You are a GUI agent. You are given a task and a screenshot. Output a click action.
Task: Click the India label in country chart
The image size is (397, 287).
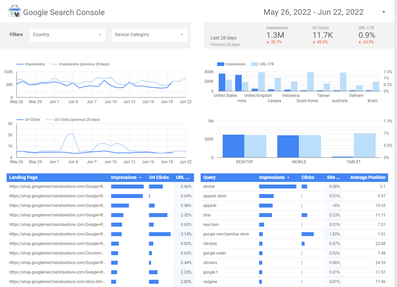[x=242, y=101]
